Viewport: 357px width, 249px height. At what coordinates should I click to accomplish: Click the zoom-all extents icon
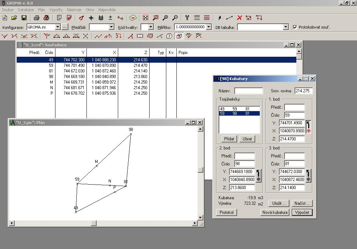tap(145, 18)
